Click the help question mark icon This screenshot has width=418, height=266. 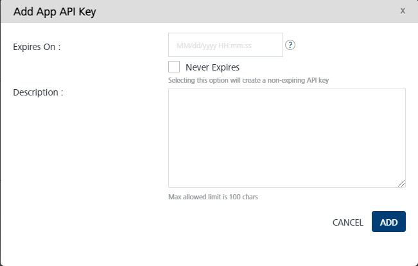[x=290, y=45]
